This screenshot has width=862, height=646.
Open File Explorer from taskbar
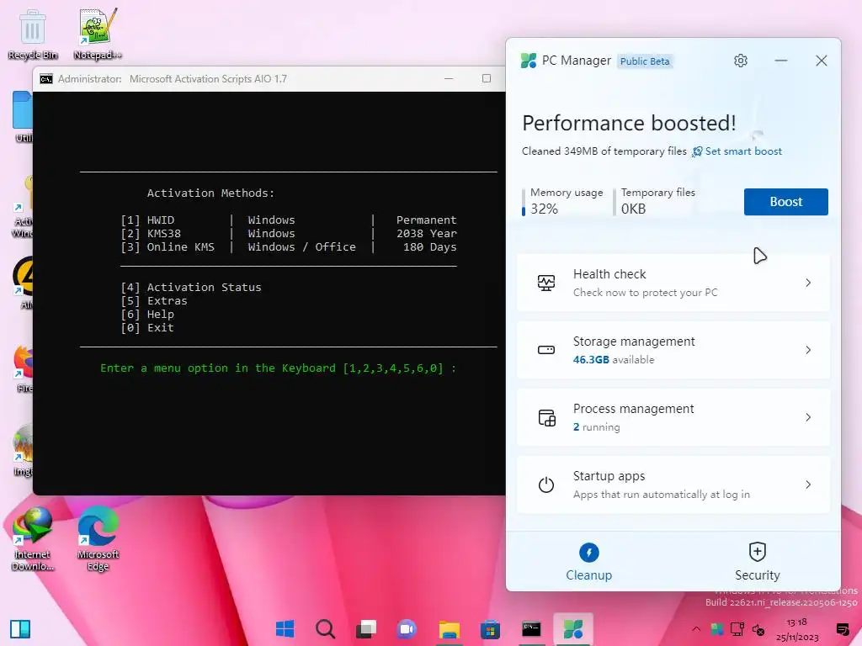coord(450,629)
